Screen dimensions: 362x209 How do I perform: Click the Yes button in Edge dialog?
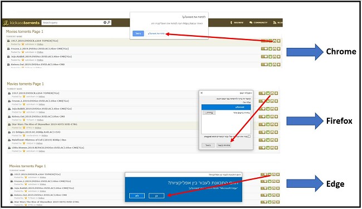coord(156,196)
